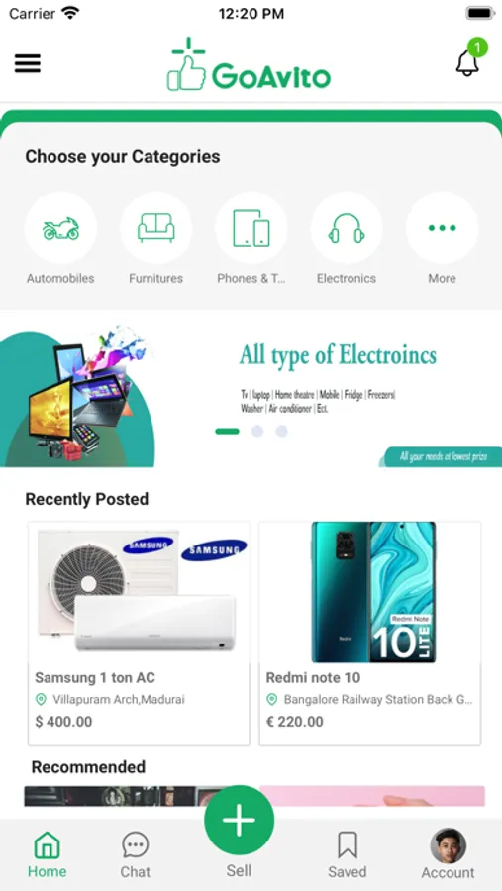Tap location pin for Bangalore Railway Station
Viewport: 502px width, 891px height.
pos(271,700)
